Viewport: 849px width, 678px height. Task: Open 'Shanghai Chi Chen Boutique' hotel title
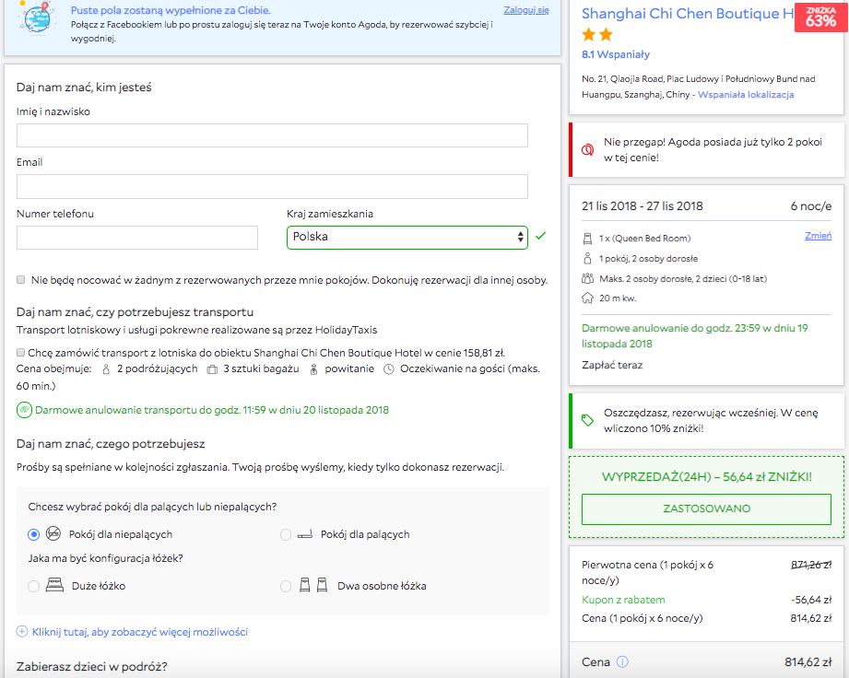point(688,14)
